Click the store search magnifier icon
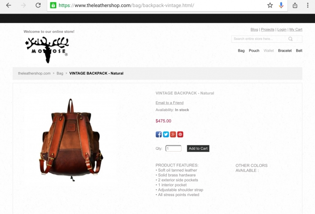The image size is (315, 214). 290,39
